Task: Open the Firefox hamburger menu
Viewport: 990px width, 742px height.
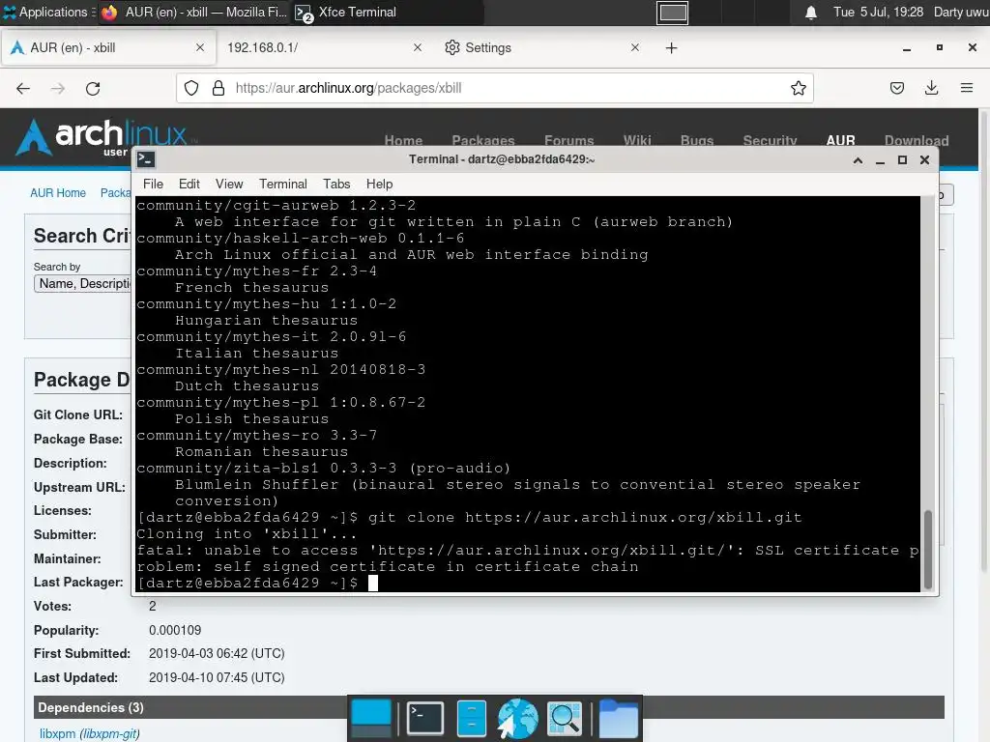Action: tap(967, 88)
